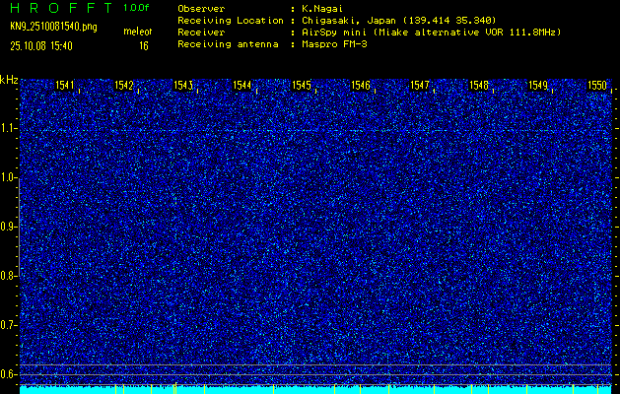
Task: Click the cyan signal strength bar at the bottom
Action: (315, 390)
